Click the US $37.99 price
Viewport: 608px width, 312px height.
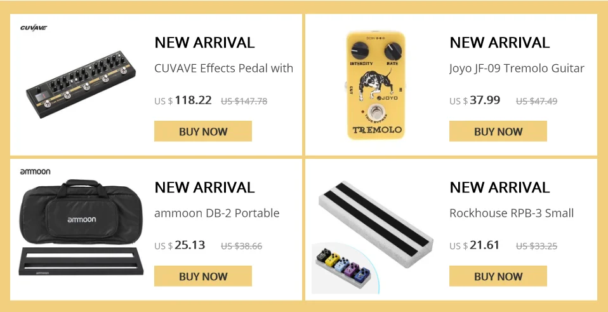pyautogui.click(x=475, y=100)
